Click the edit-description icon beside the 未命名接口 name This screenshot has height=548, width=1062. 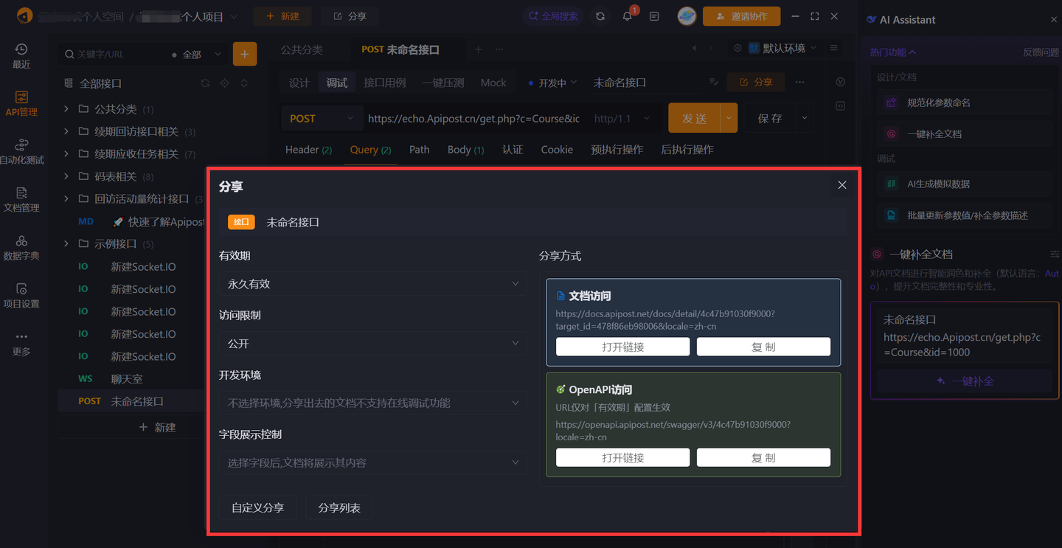[714, 82]
